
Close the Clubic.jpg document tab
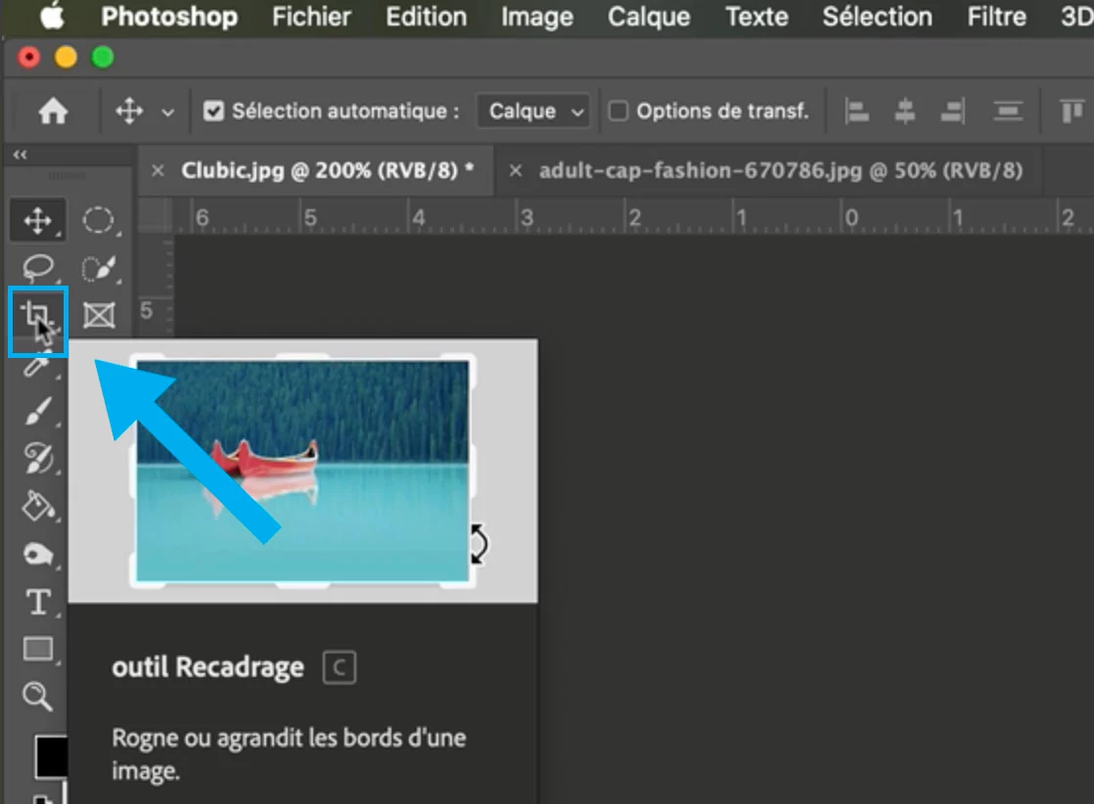(158, 171)
